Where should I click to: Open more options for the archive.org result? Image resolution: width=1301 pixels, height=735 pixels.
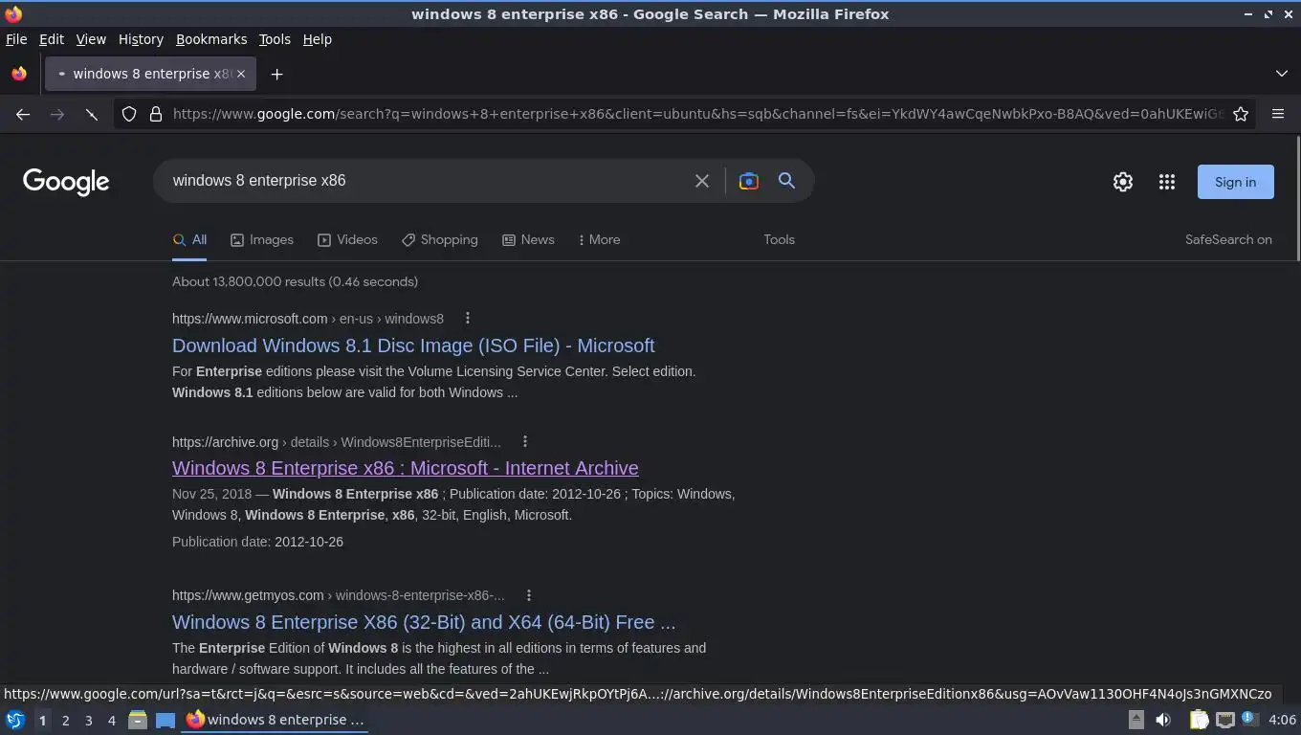(524, 441)
